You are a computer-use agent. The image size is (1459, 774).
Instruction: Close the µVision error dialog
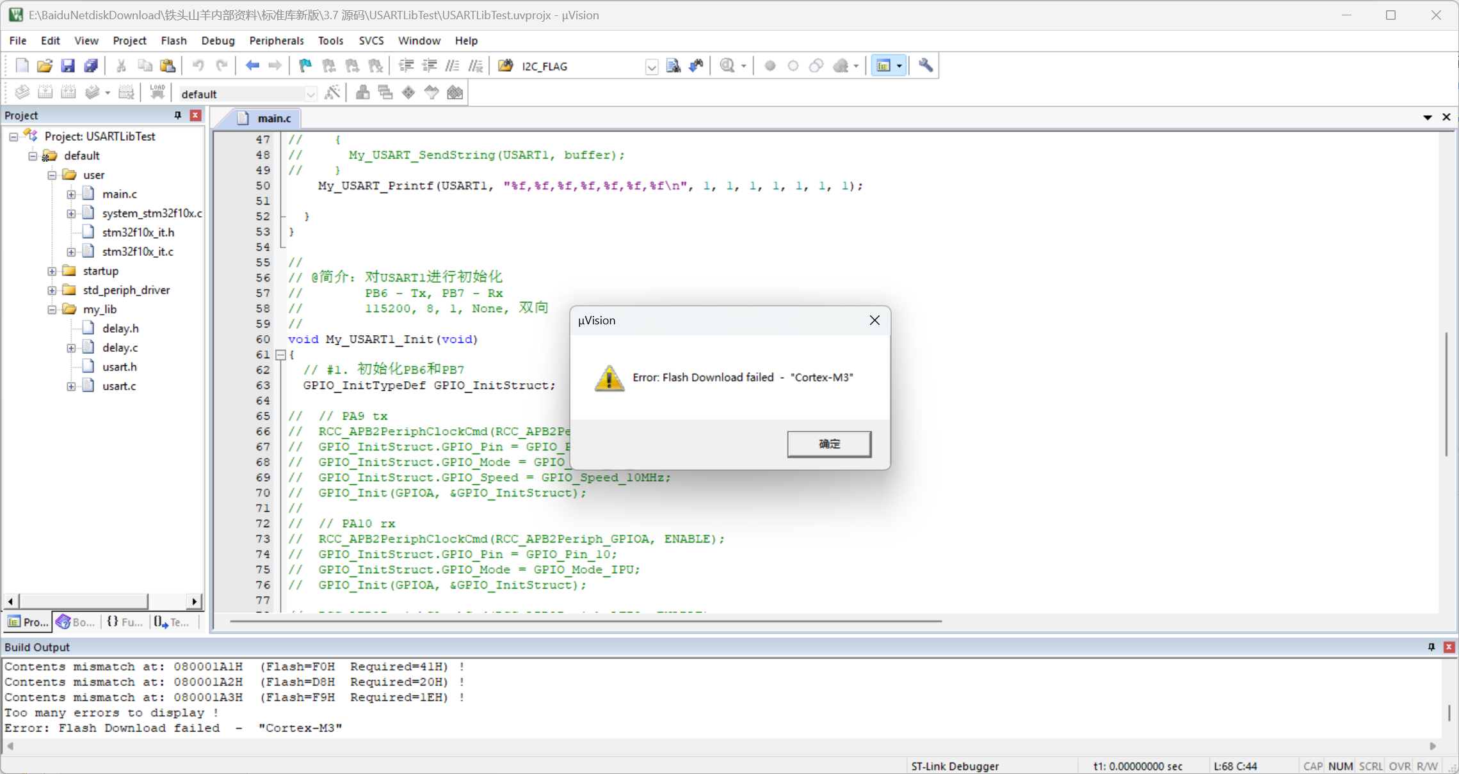pos(874,320)
